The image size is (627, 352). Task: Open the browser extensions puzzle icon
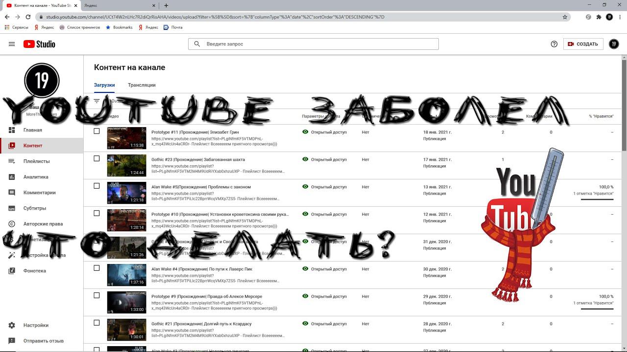coord(599,17)
